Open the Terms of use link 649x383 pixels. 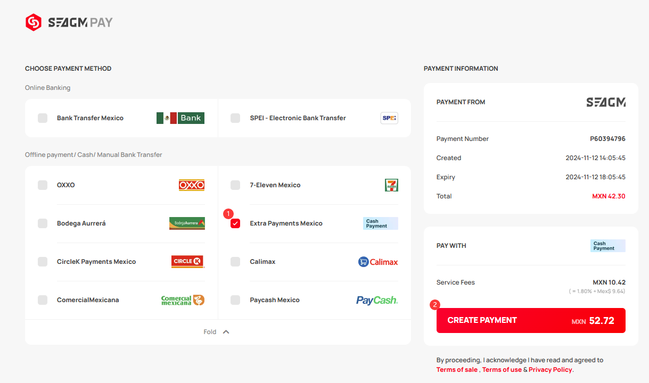(502, 370)
